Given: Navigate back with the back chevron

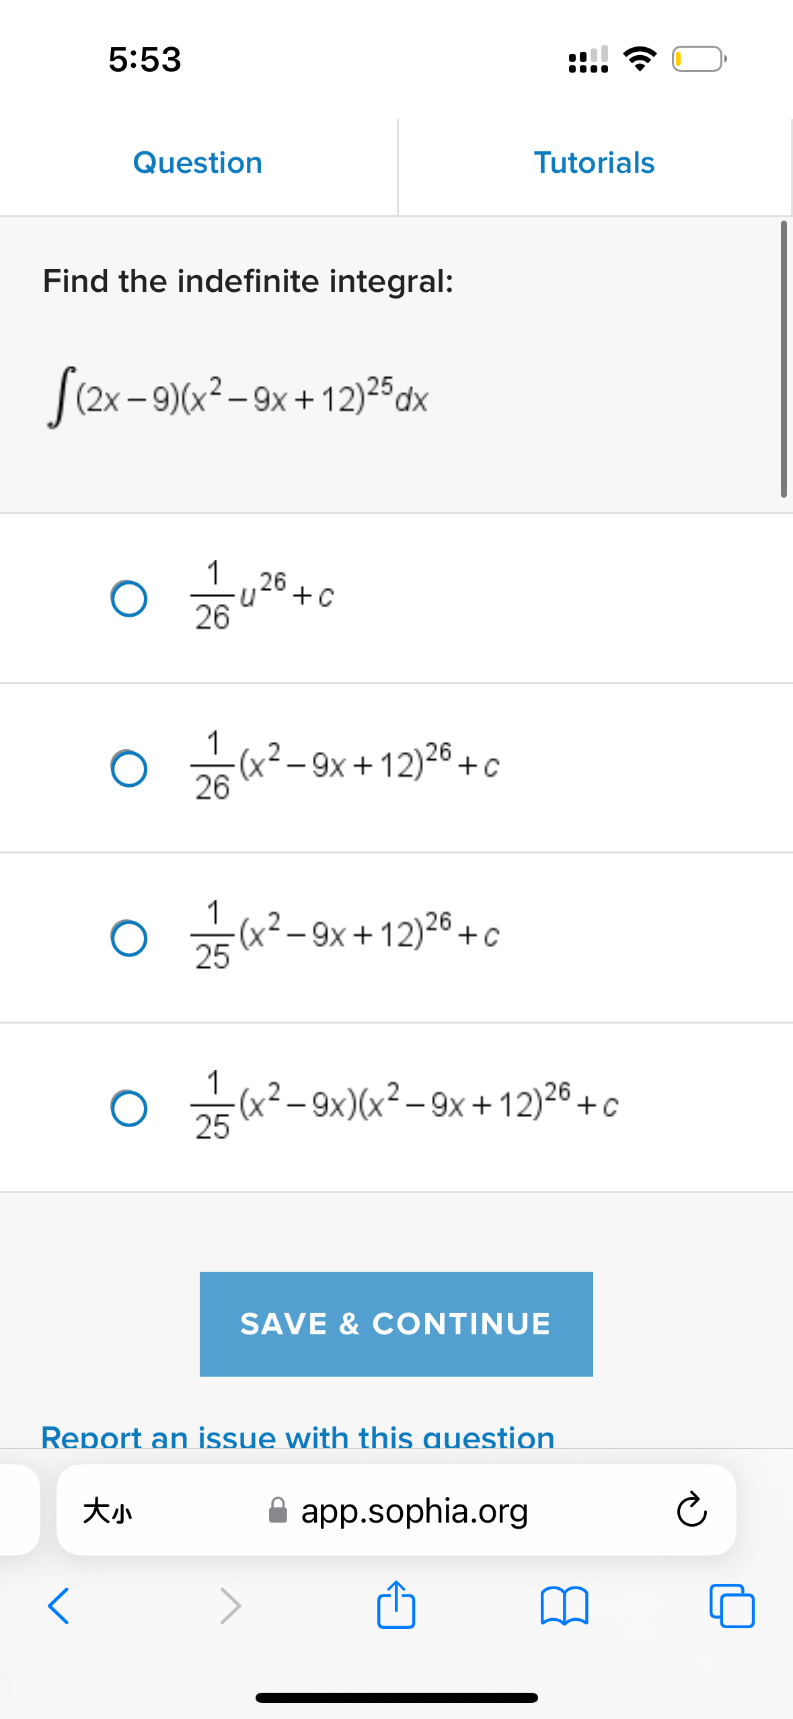Looking at the screenshot, I should click(59, 1607).
